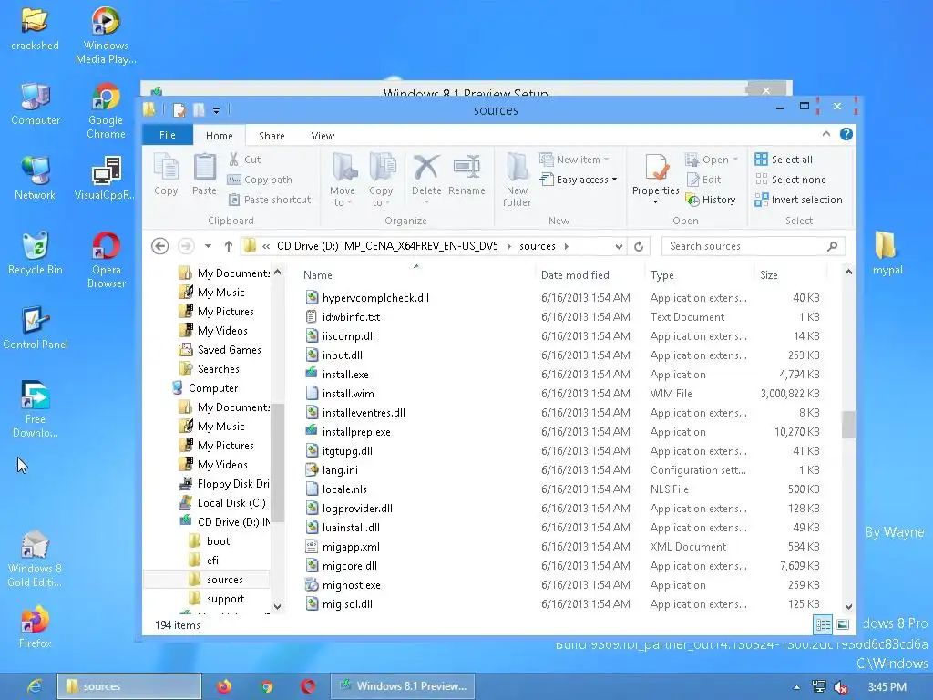Switch to Large icons view in status bar
This screenshot has width=933, height=700.
pyautogui.click(x=843, y=624)
